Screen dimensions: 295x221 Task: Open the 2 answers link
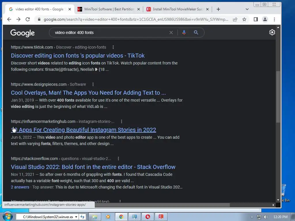20,187
